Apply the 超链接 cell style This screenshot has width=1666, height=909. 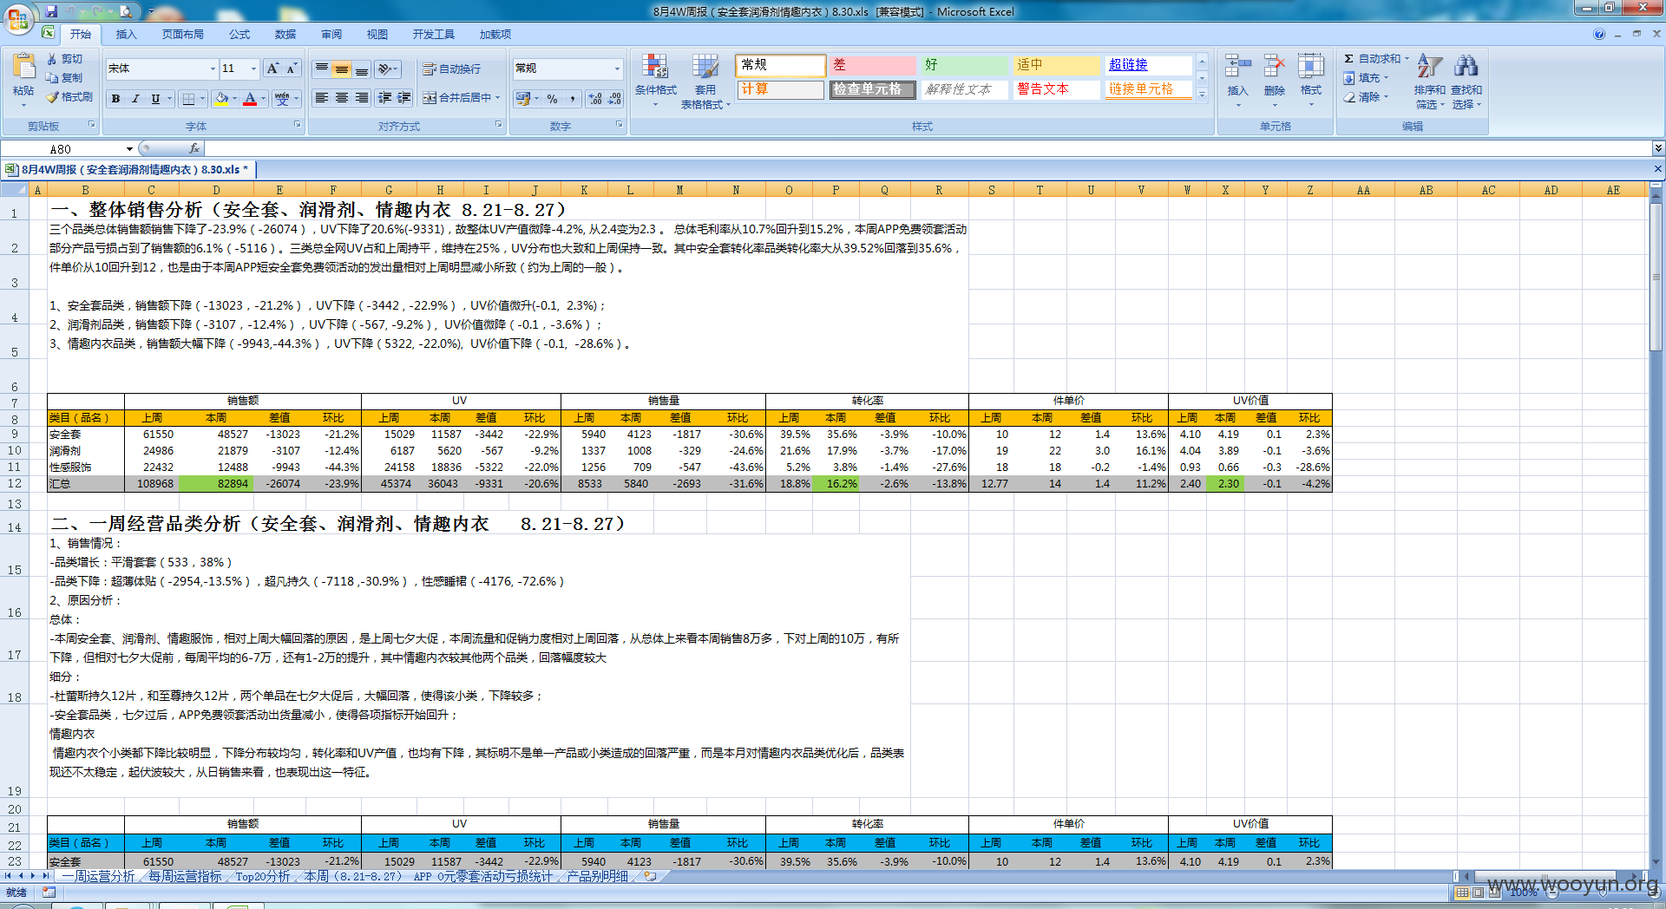tap(1148, 65)
